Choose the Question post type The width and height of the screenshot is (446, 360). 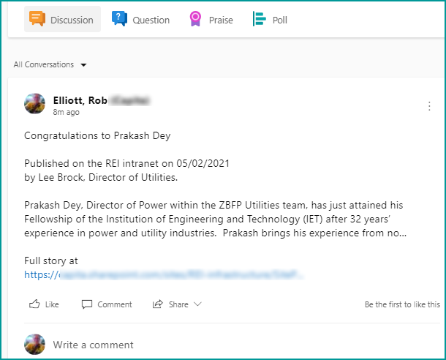coord(151,20)
